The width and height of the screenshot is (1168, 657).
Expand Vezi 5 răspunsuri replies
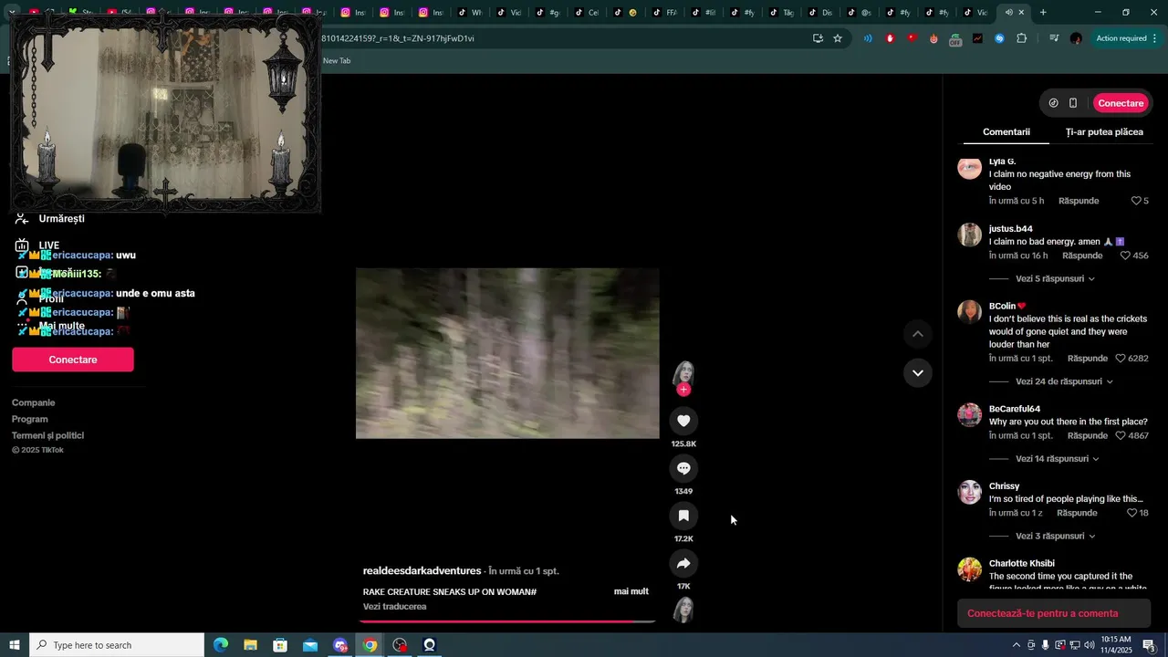[x=1055, y=279]
